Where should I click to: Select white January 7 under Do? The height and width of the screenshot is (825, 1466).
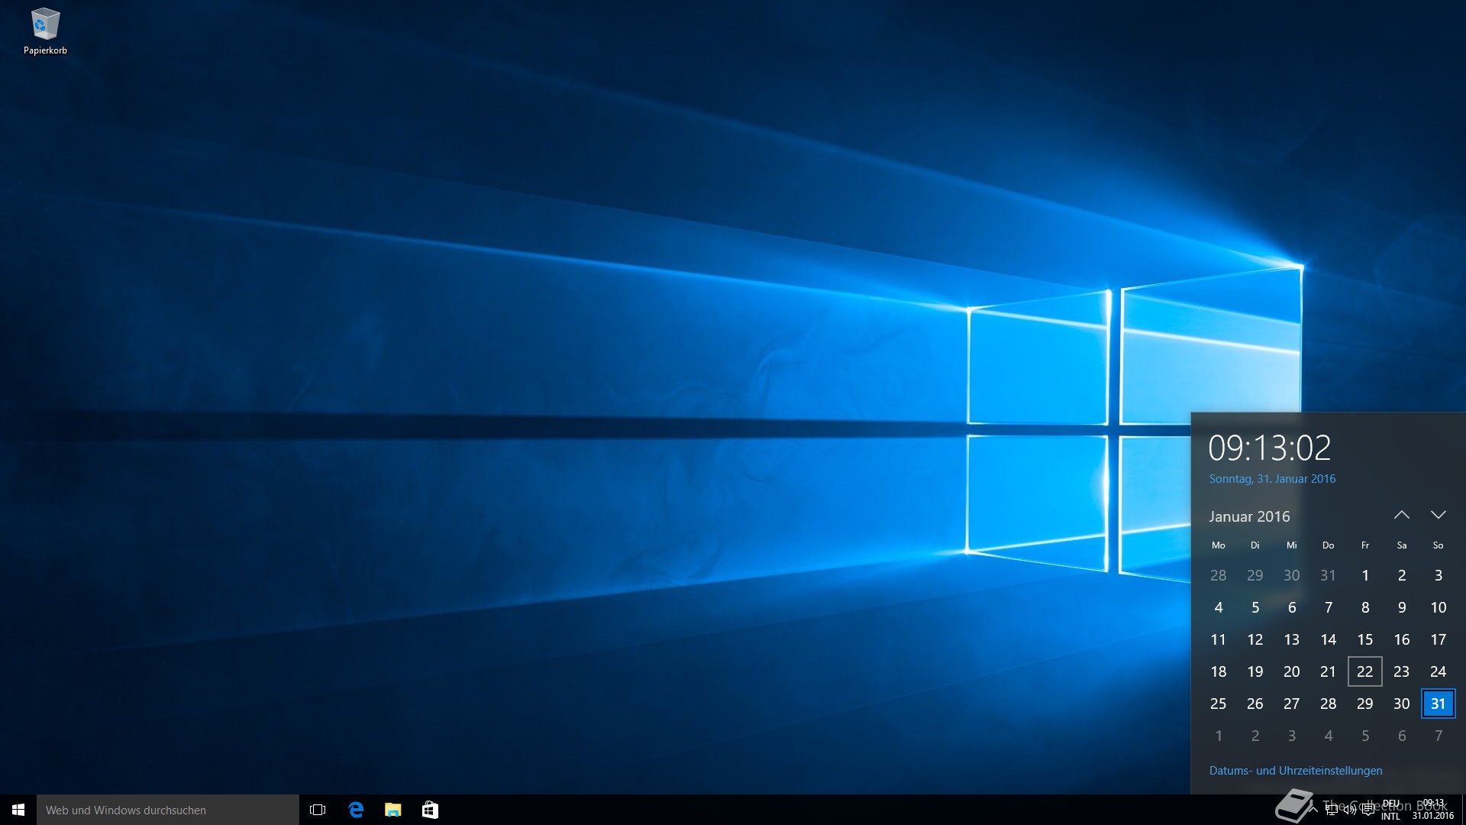[1329, 607]
